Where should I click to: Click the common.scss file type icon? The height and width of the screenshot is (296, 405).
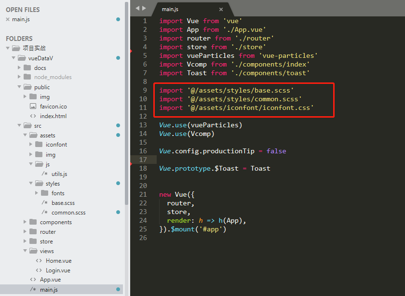[45, 212]
